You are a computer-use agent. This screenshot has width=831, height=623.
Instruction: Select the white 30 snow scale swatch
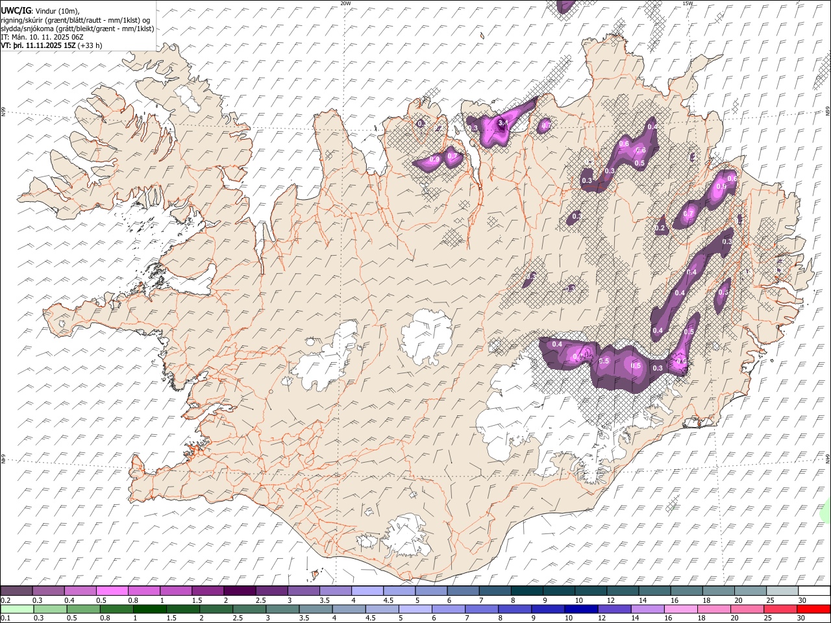[x=815, y=591]
